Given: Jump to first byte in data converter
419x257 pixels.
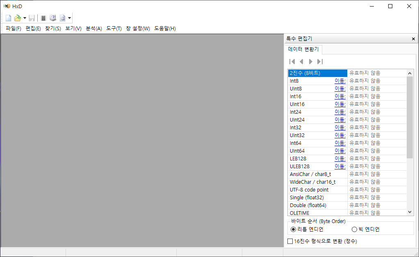Looking at the screenshot, I should click(x=292, y=62).
